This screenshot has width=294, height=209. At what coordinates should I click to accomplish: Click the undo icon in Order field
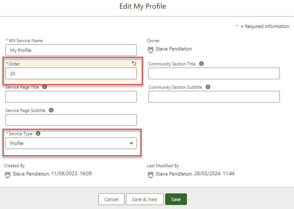pyautogui.click(x=134, y=64)
